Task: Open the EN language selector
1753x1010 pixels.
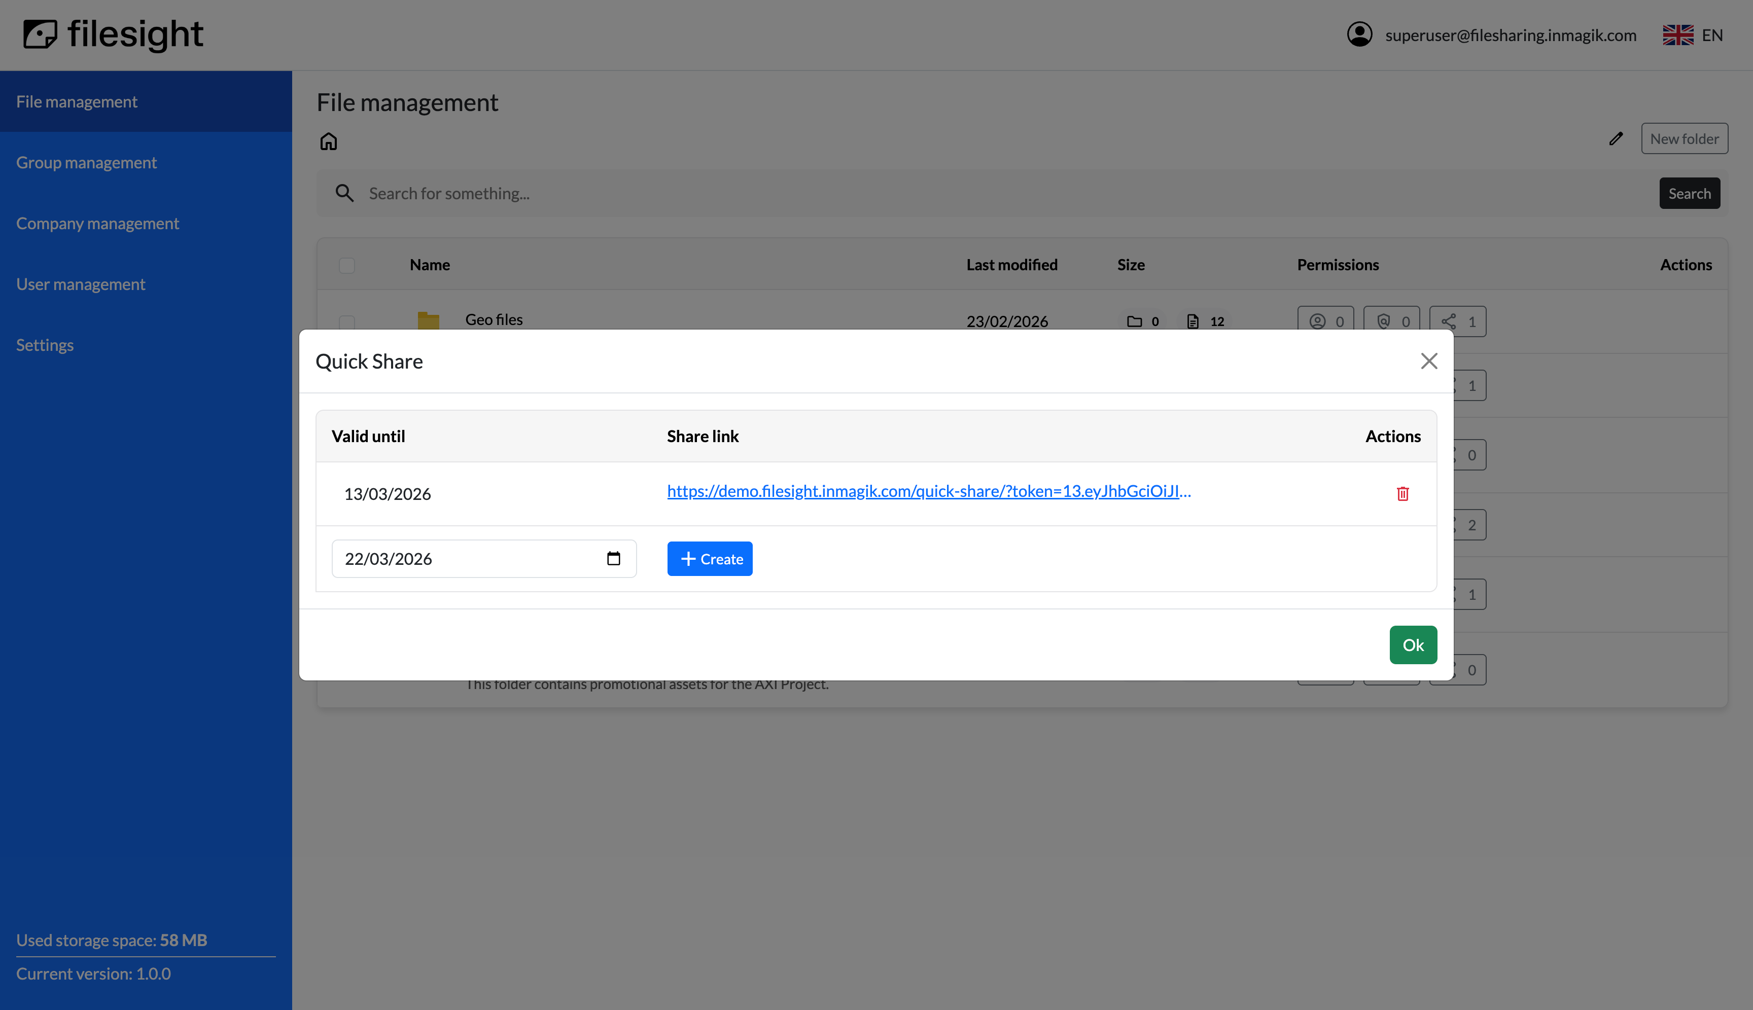Action: click(1693, 34)
